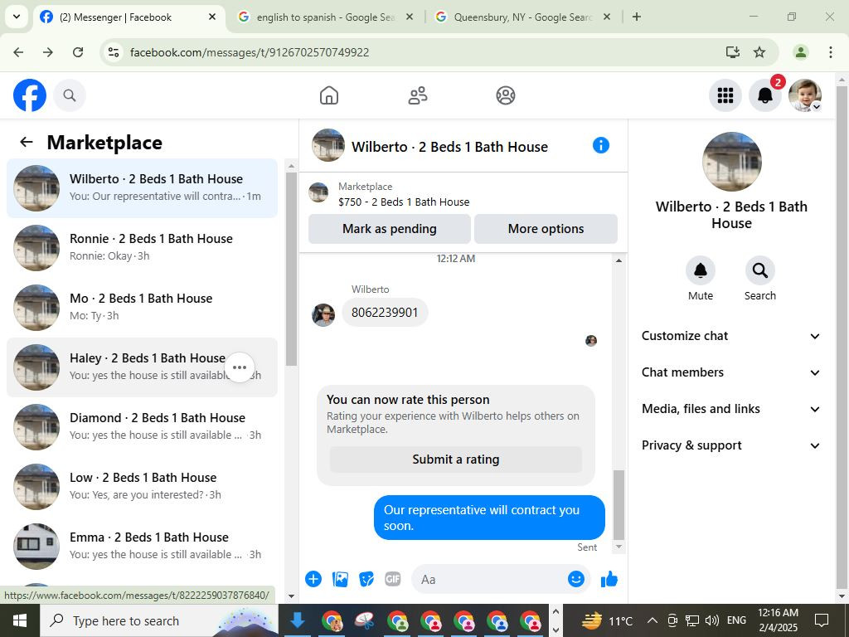
Task: Open the Friends icon in top navigation
Action: click(418, 95)
